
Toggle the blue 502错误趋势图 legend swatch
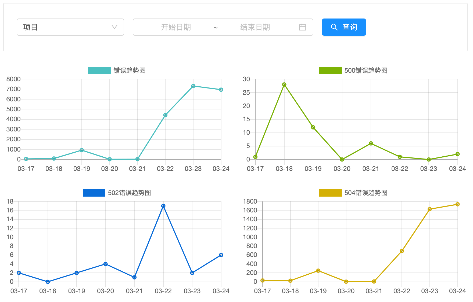94,193
